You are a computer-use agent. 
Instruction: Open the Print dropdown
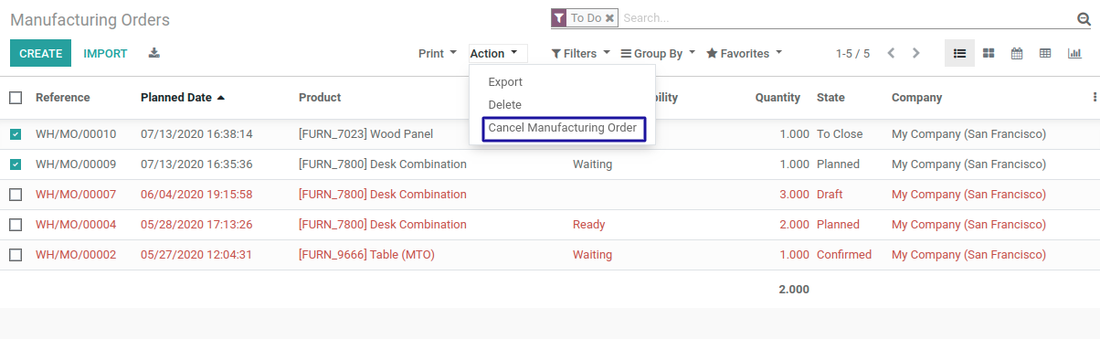tap(438, 54)
